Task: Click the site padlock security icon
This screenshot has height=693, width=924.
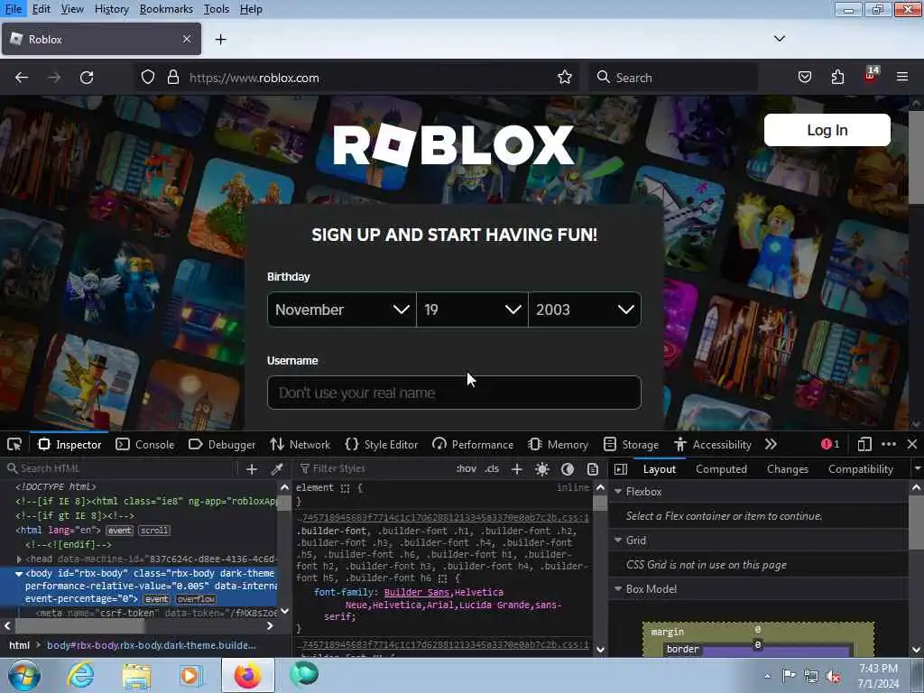Action: pyautogui.click(x=172, y=78)
